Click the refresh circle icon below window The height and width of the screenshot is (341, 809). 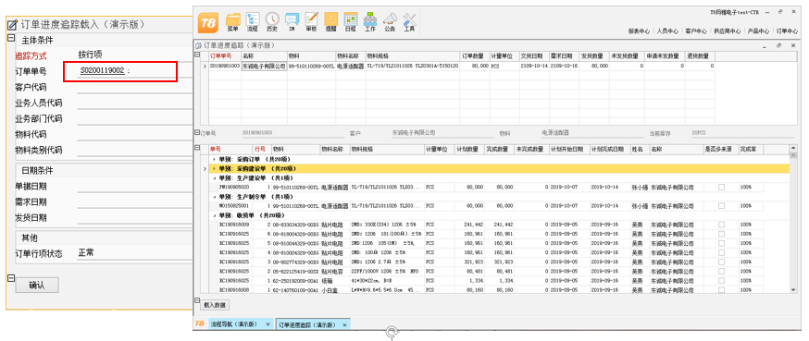392,331
